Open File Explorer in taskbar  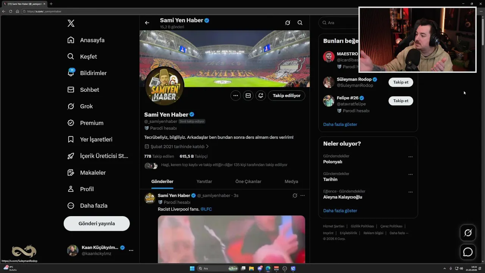[x=252, y=268]
